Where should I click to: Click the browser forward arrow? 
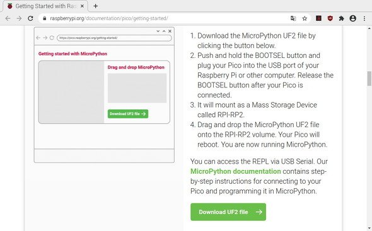click(x=19, y=18)
